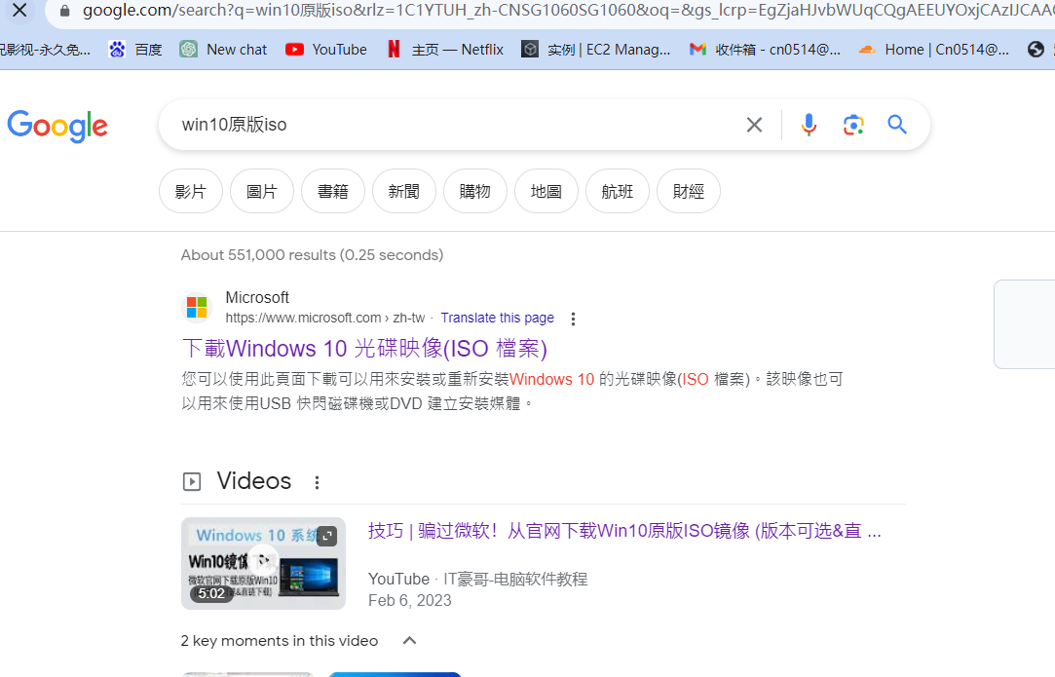Click YouTube · IT豪哥 source text
Image resolution: width=1055 pixels, height=677 pixels.
[477, 579]
